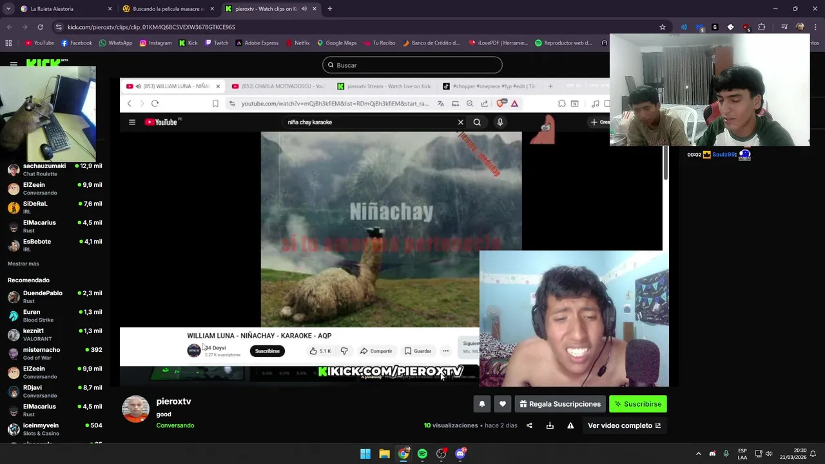Click the report warning triangle icon

pyautogui.click(x=570, y=425)
